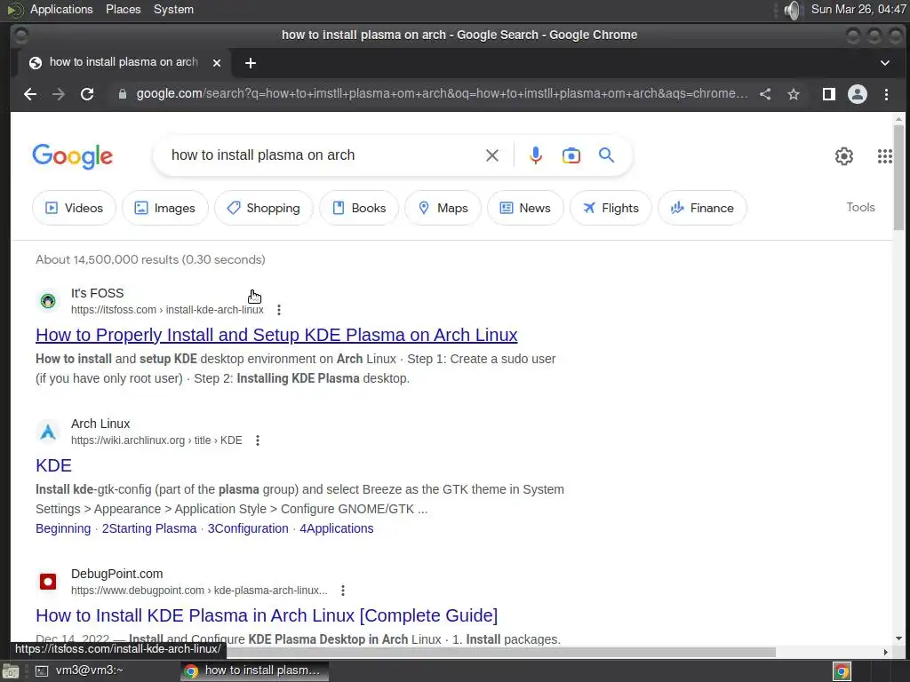910x682 pixels.
Task: Switch to Maps results
Action: [443, 208]
